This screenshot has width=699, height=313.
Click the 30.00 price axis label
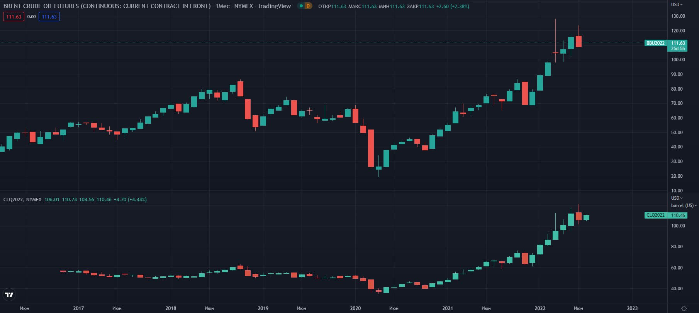point(678,162)
